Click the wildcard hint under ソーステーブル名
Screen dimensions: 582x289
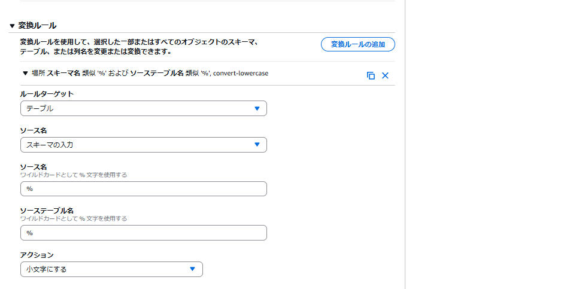(73, 219)
